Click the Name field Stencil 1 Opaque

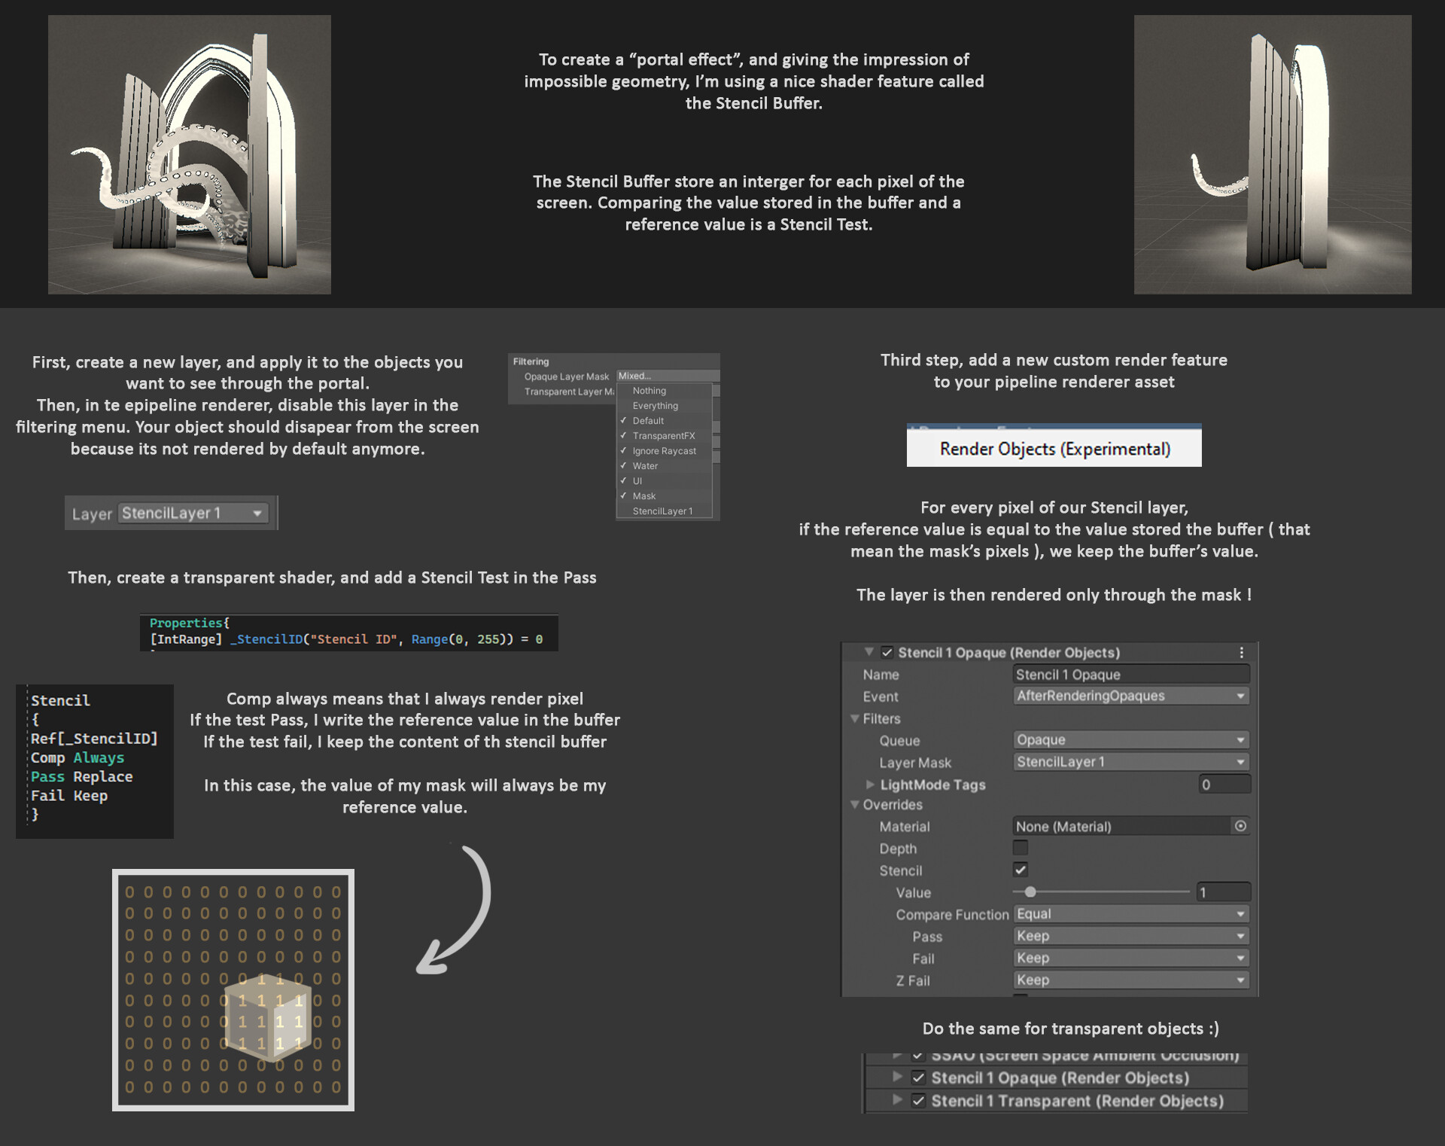pyautogui.click(x=1130, y=675)
